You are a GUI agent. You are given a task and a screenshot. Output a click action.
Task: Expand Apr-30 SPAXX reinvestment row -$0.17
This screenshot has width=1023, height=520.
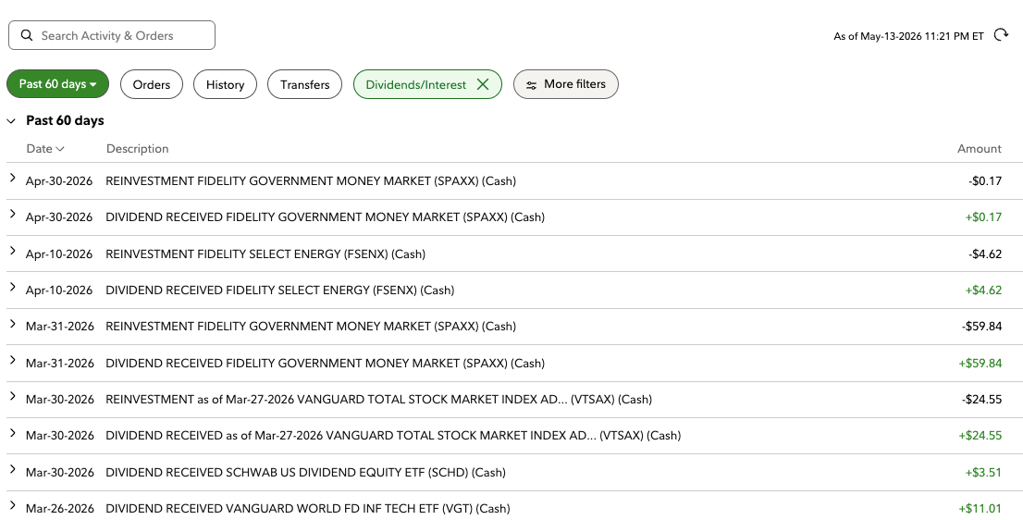click(x=12, y=178)
